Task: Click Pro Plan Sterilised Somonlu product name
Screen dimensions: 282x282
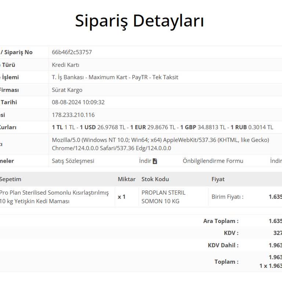Action: click(x=54, y=197)
